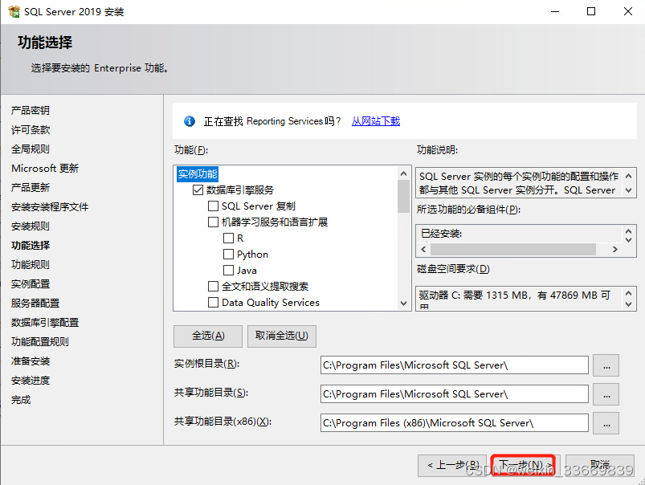Click the 功能说明 box scroll-up arrow
Viewport: 645px width, 485px height.
[x=629, y=176]
